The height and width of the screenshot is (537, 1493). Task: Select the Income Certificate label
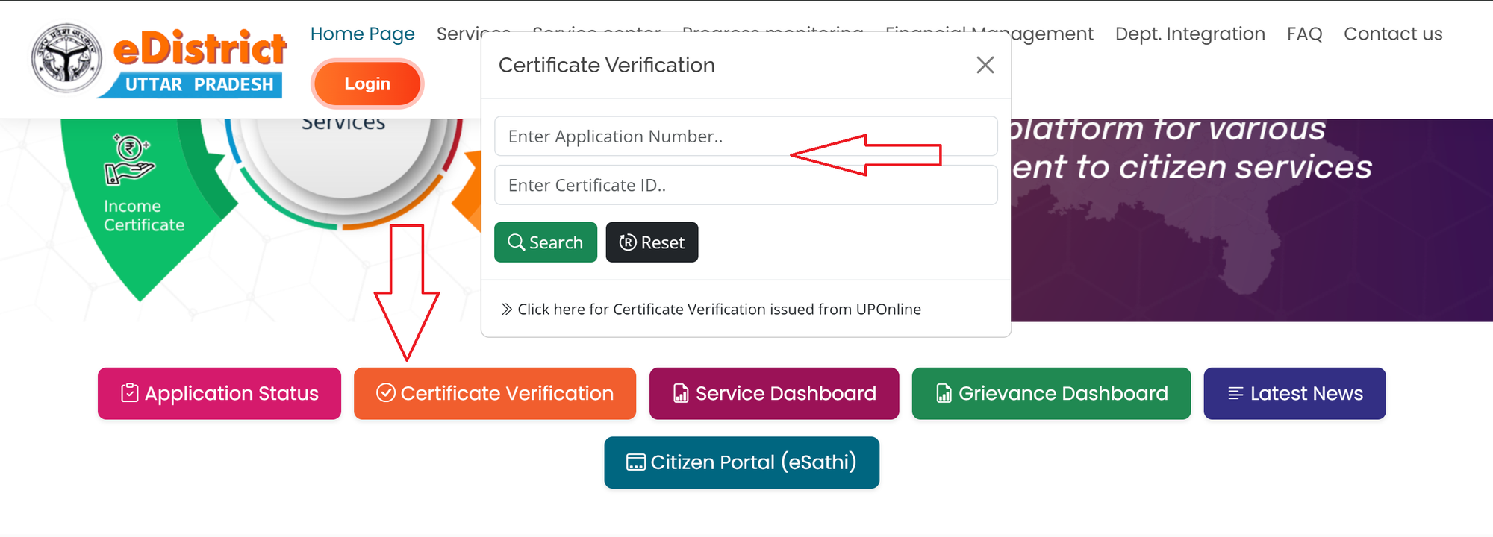click(x=144, y=216)
